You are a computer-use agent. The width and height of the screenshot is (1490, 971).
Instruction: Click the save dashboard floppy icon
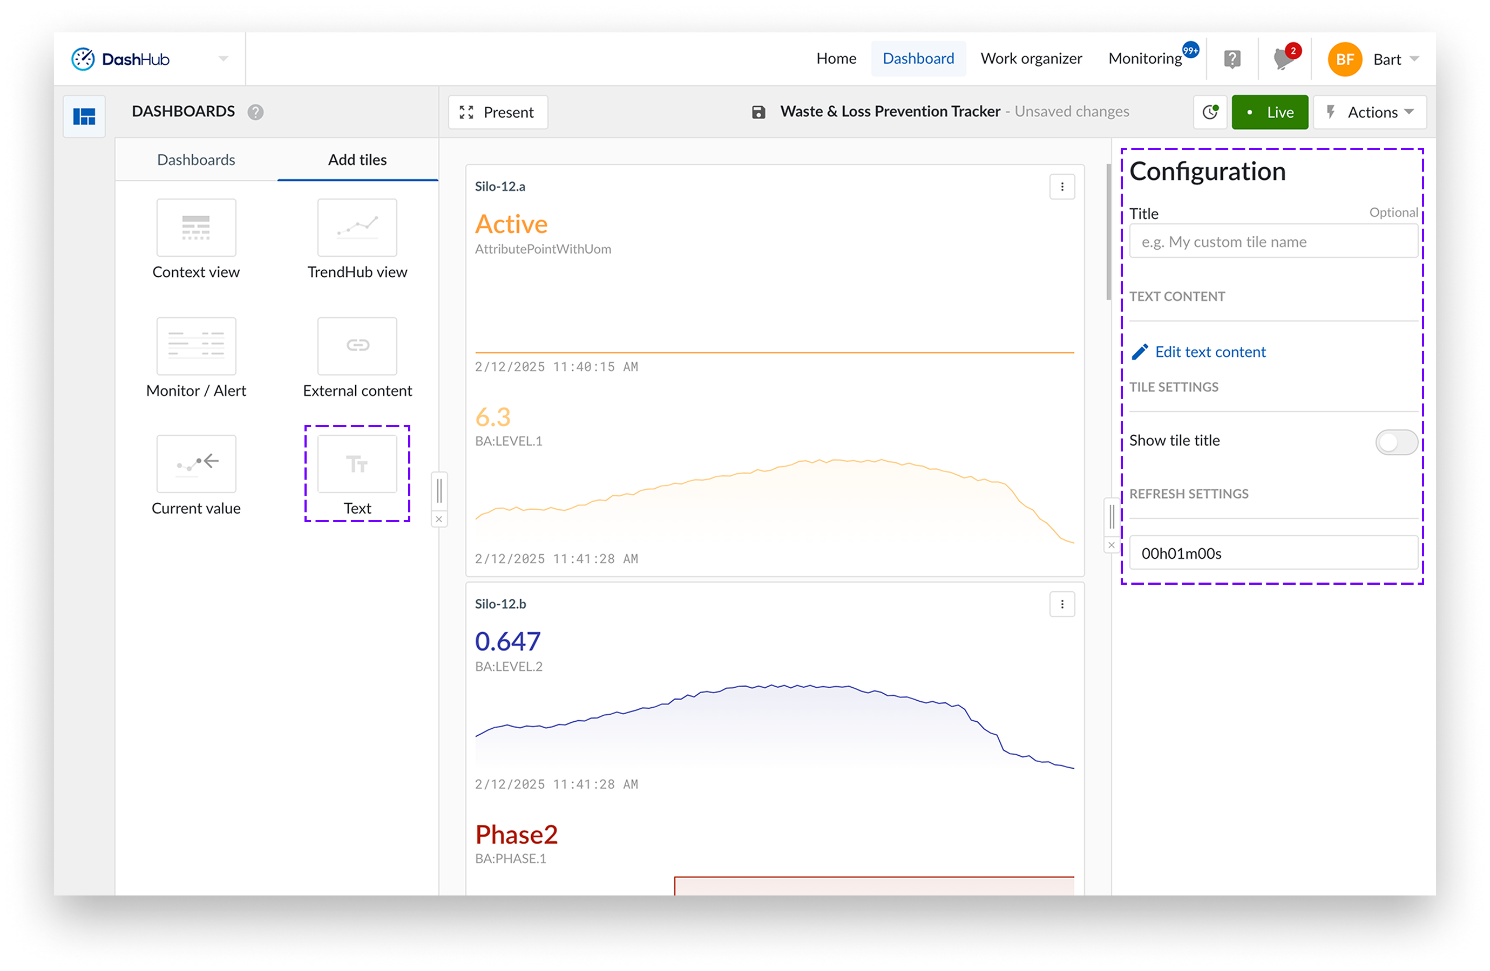758,113
